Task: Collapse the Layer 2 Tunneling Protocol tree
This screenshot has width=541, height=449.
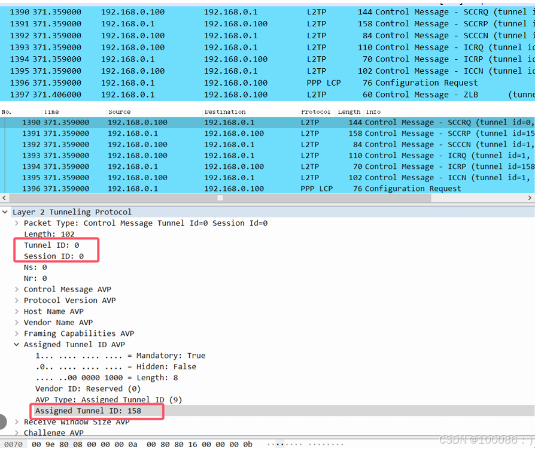Action: pyautogui.click(x=5, y=211)
